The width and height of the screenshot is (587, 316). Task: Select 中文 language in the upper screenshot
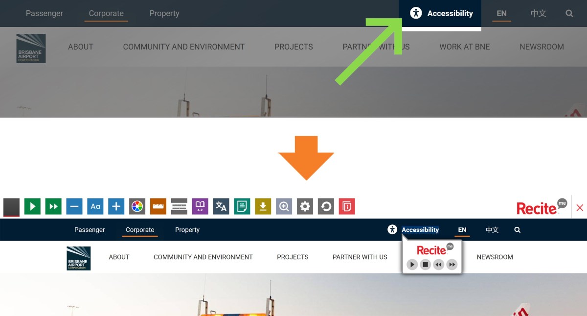tap(538, 14)
